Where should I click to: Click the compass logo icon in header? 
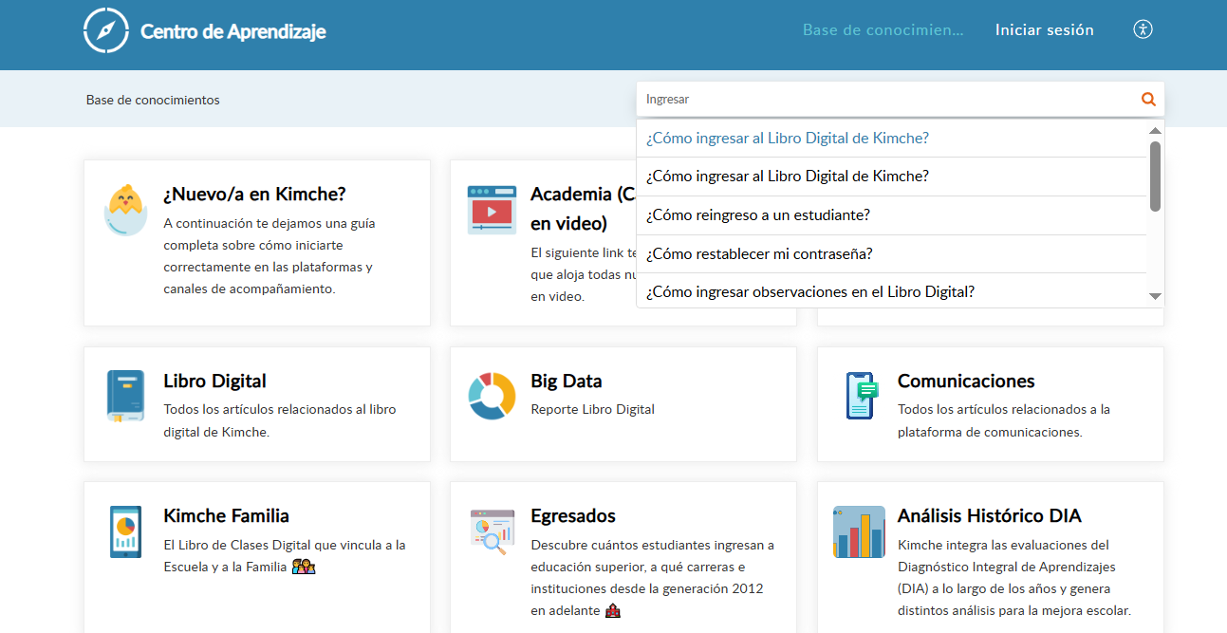point(105,30)
